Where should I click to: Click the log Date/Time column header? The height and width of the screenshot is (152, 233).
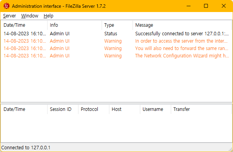click(x=24, y=25)
